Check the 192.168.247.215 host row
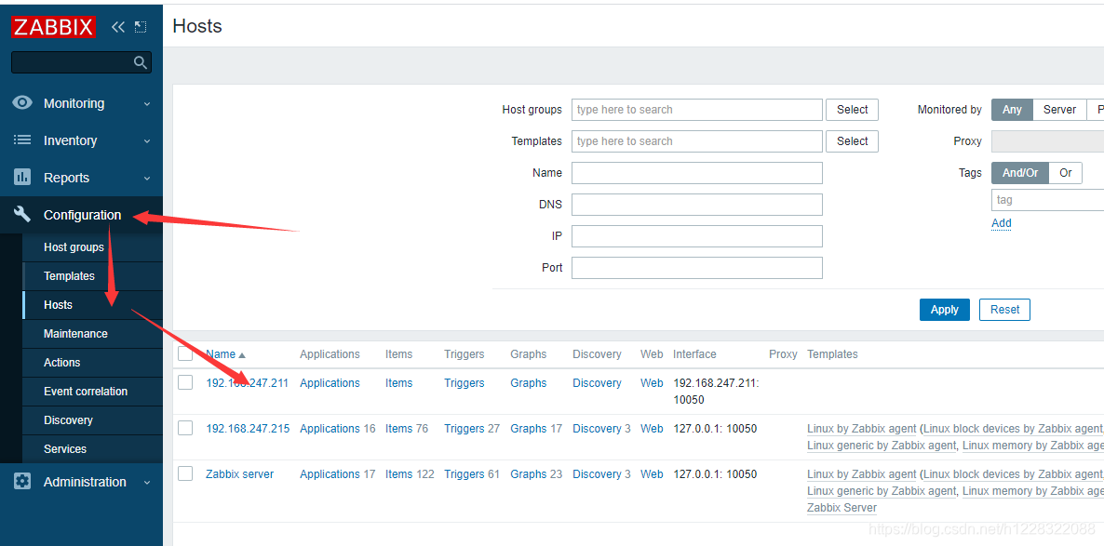 [185, 428]
